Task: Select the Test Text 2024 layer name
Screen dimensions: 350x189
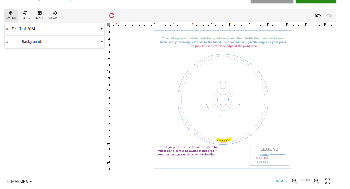Action: (23, 29)
